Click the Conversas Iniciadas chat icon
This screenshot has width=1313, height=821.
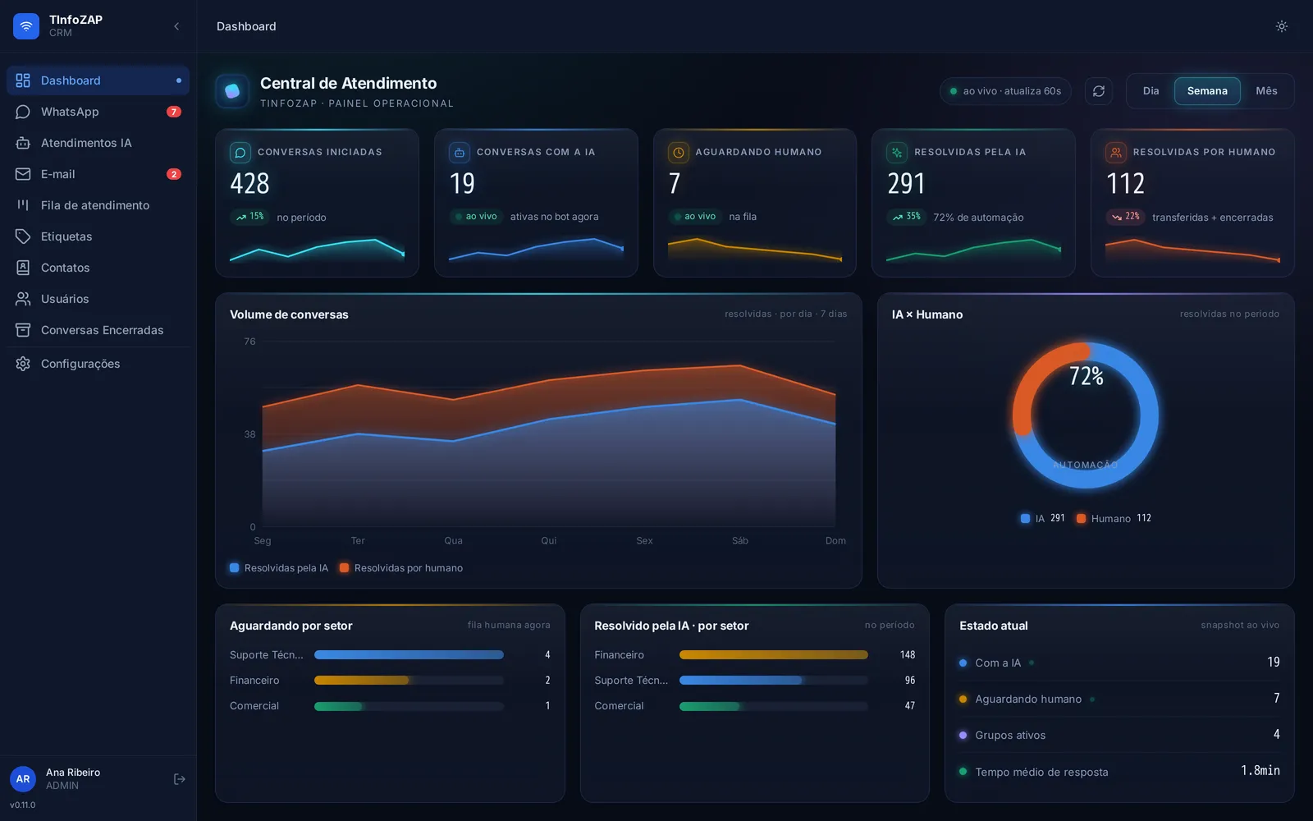click(x=240, y=152)
